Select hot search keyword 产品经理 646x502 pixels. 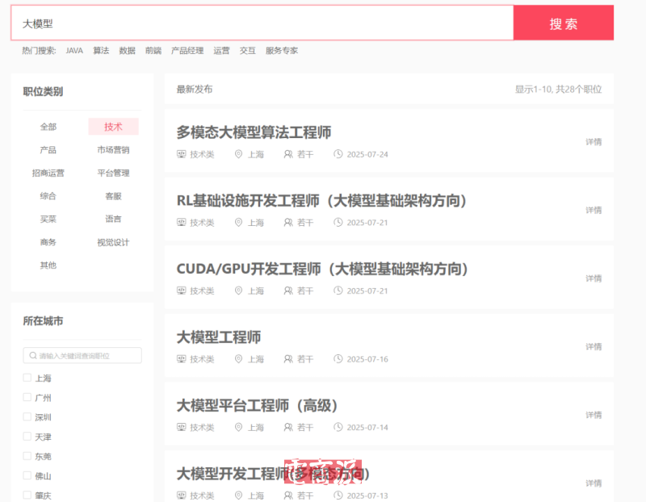pos(187,51)
